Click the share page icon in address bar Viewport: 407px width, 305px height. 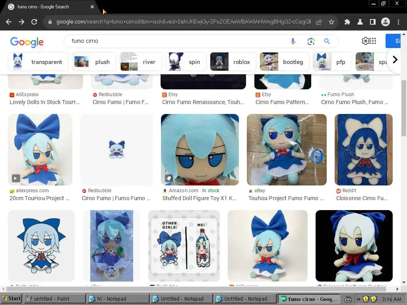click(319, 22)
